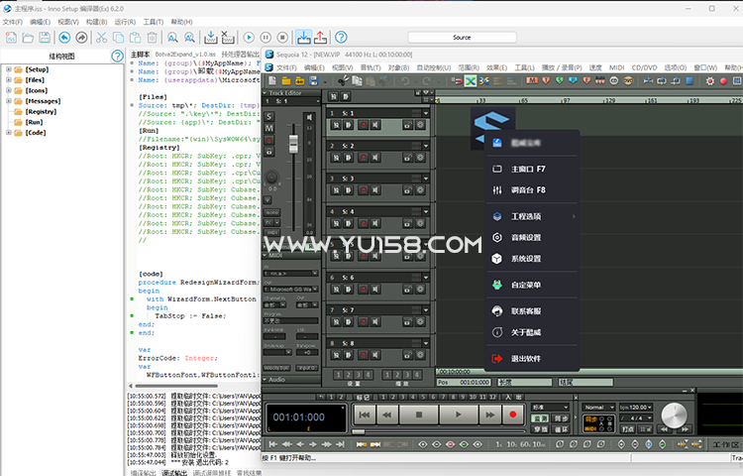Click the blue undo arrow icon

pos(65,38)
